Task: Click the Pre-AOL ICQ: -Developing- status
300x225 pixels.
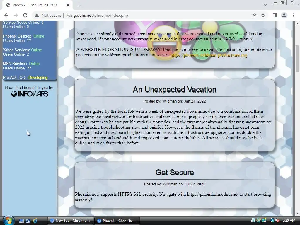Action: (x=26, y=77)
